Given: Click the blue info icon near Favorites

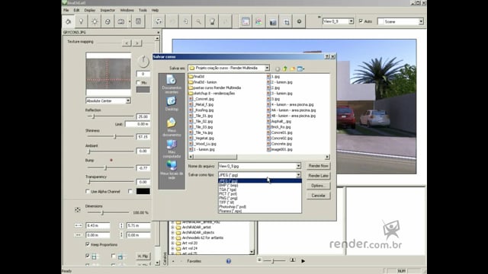Looking at the screenshot, I should click(229, 261).
